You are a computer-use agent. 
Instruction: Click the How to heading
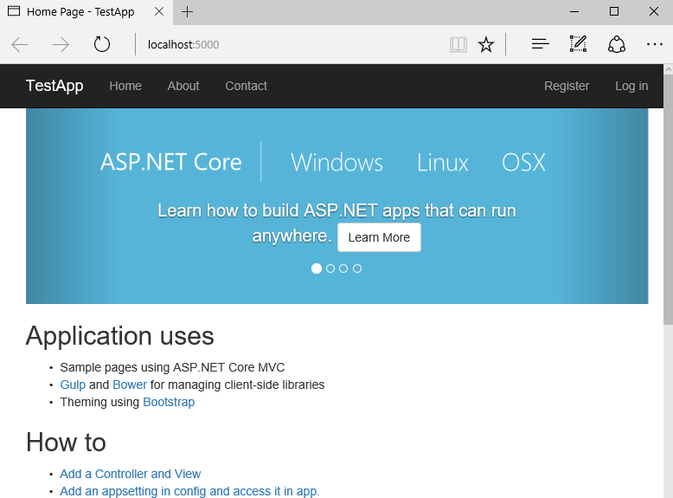[66, 443]
